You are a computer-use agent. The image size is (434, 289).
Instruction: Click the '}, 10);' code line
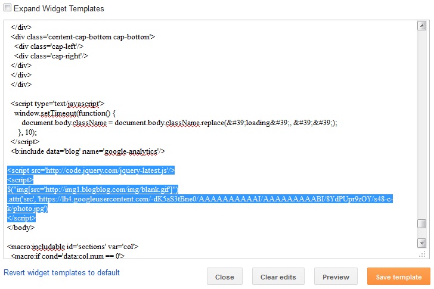(27, 132)
